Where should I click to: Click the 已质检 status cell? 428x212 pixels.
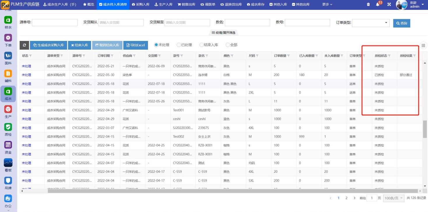(x=379, y=75)
